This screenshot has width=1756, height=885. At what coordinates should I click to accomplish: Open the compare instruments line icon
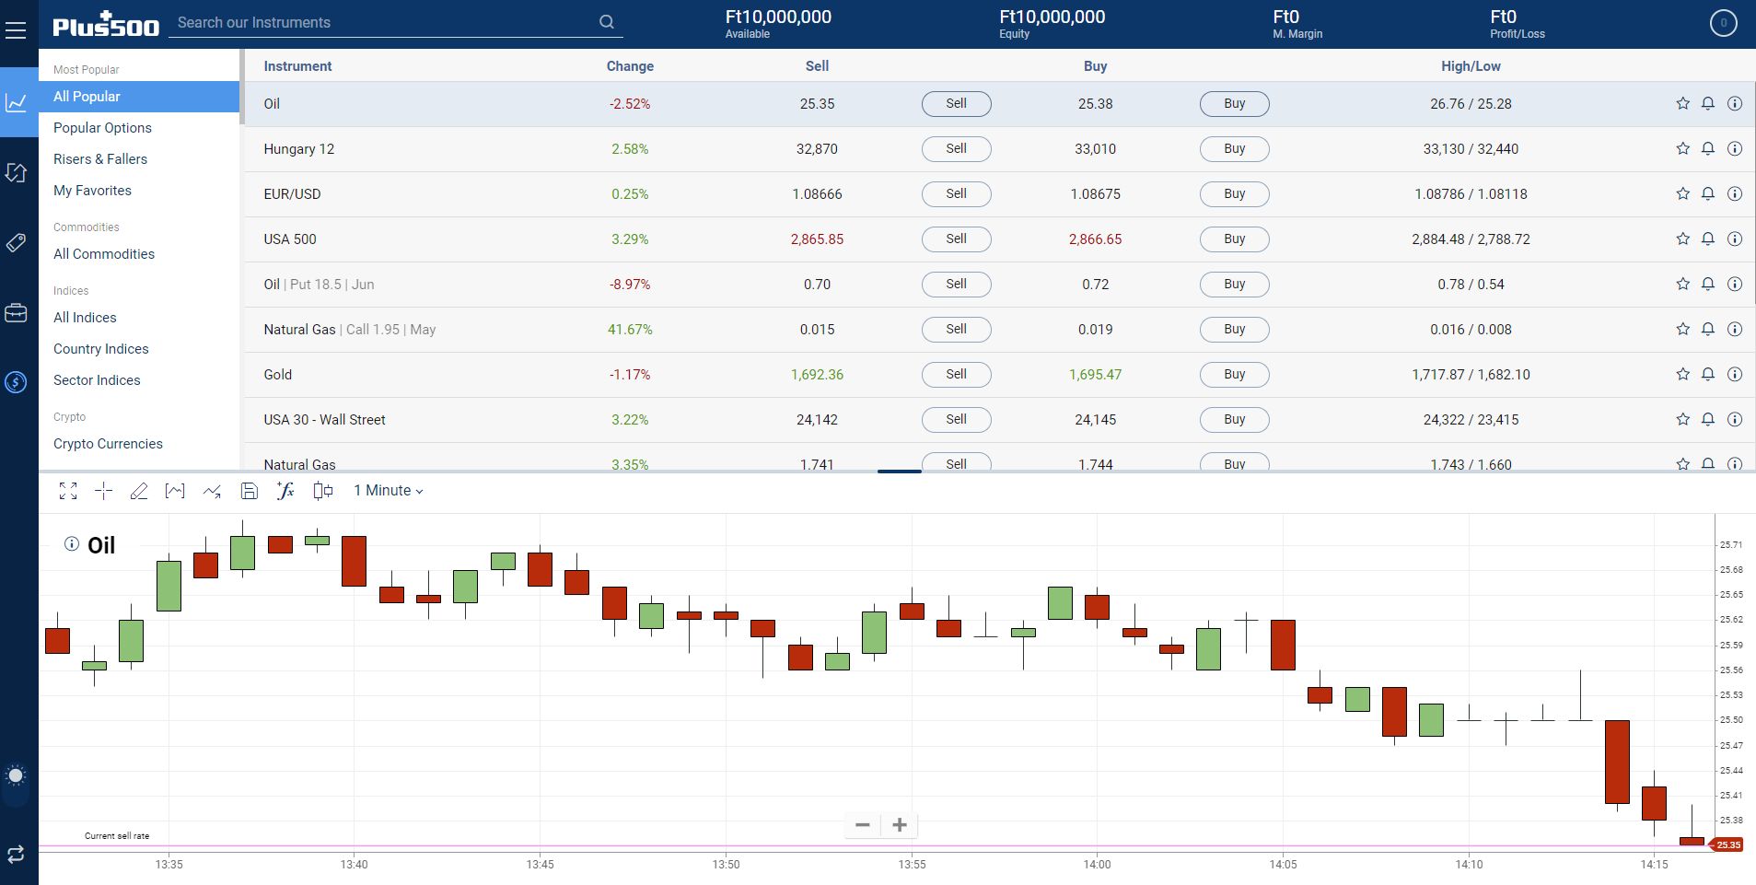coord(212,491)
